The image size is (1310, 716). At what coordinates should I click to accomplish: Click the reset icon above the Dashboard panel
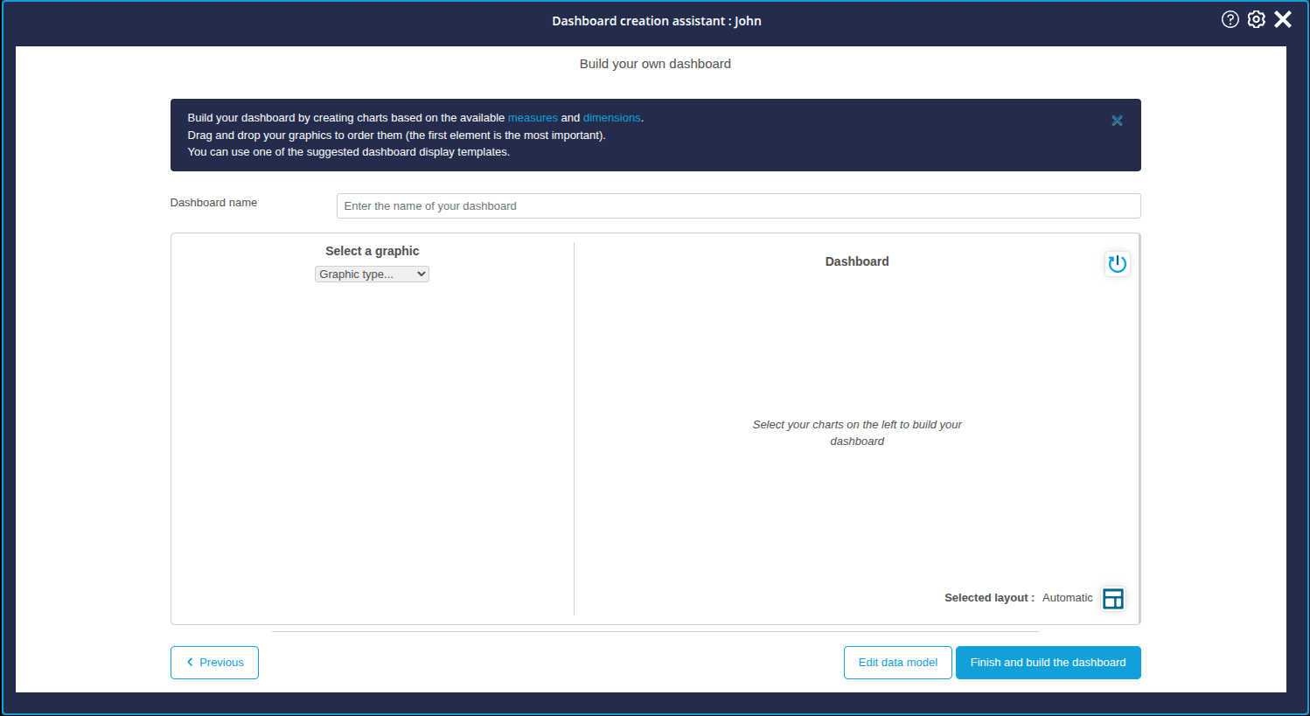1117,264
